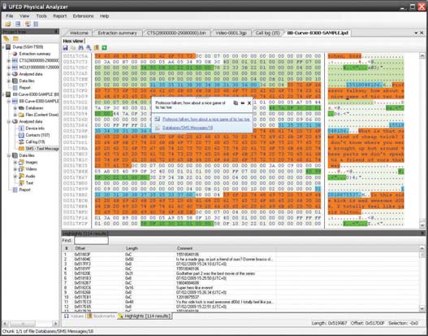Switch to the Extraction summary tab
Viewport: 428px width, 336px height.
click(x=118, y=33)
